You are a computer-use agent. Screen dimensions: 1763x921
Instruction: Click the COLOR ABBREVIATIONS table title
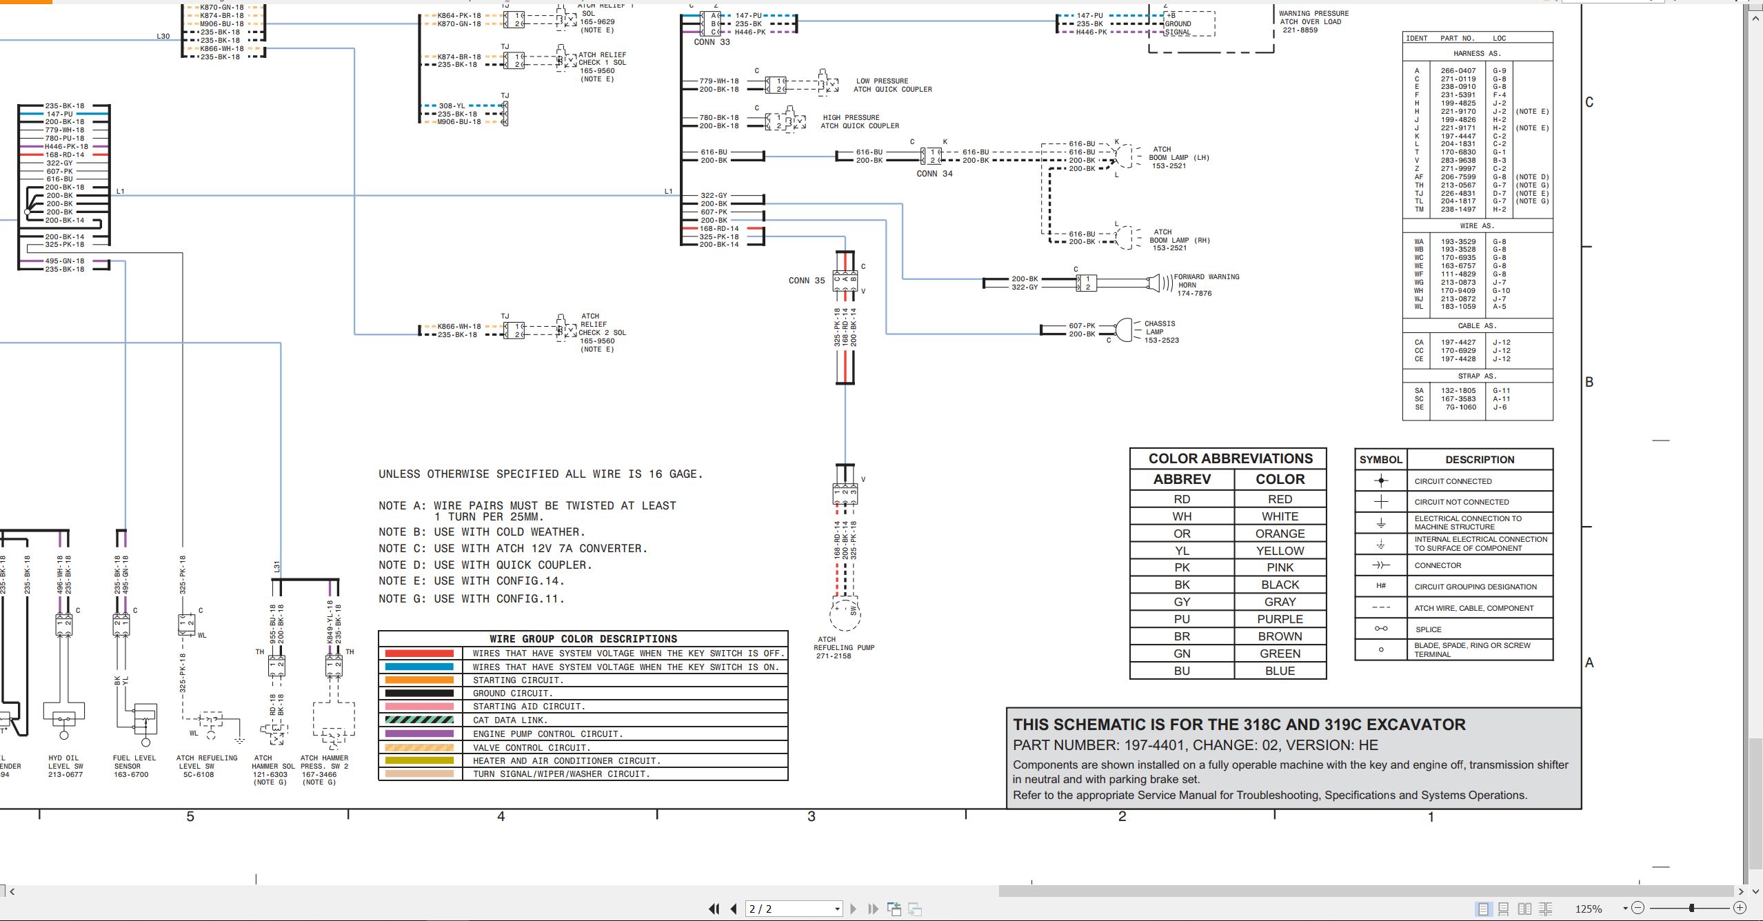1230,458
